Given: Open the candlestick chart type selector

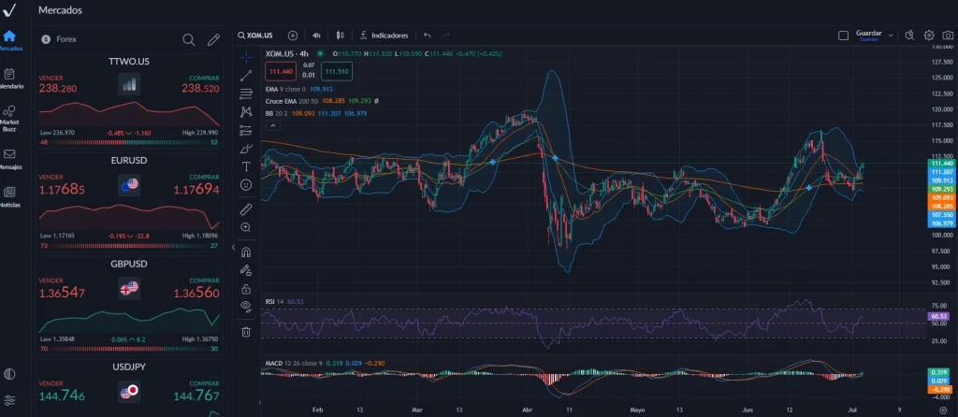Looking at the screenshot, I should coord(341,36).
